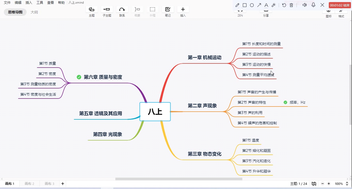Undo the last annotation

coord(284,5)
